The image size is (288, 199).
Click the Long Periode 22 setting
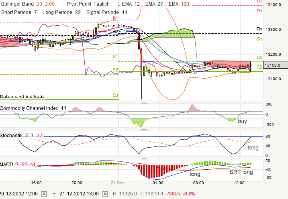61,12
